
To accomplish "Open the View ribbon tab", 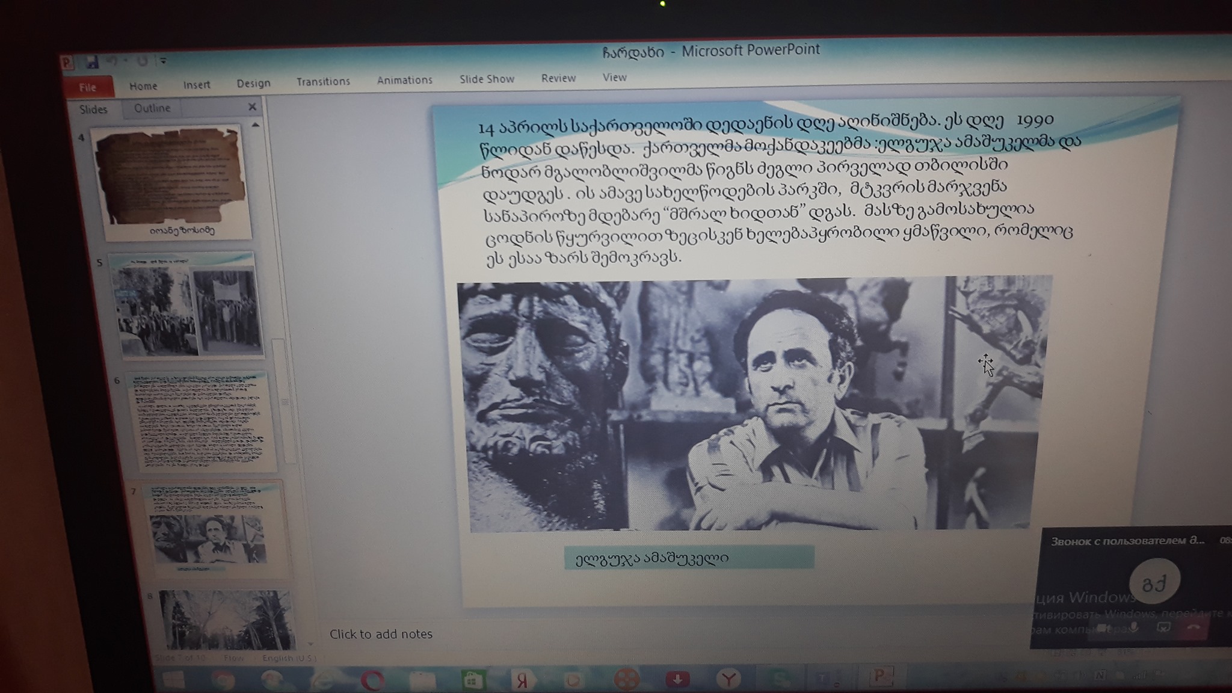I will tap(614, 77).
